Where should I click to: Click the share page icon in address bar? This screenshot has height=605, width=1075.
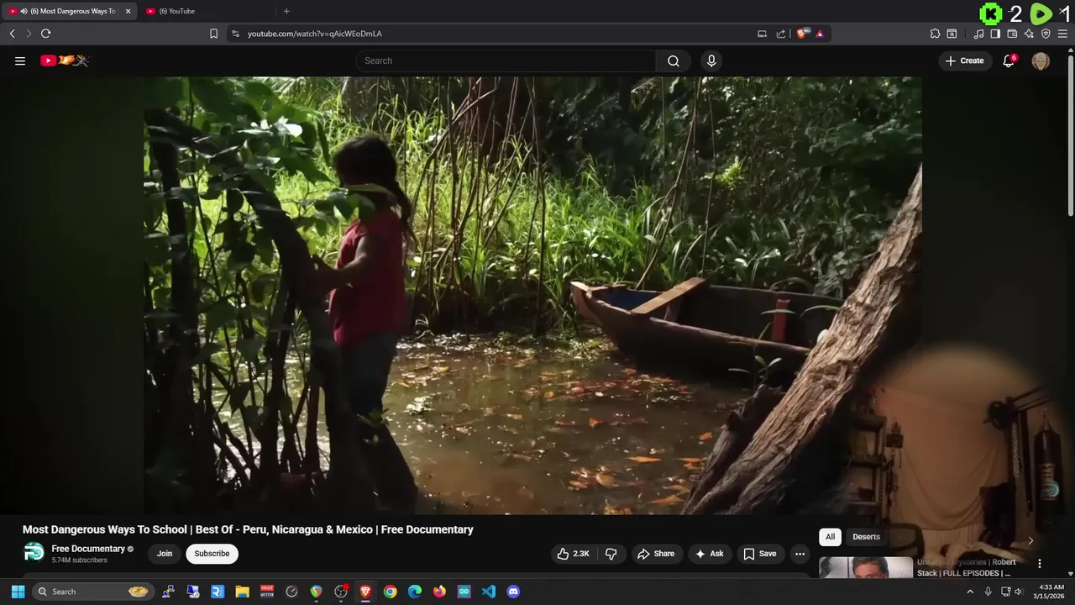pyautogui.click(x=781, y=34)
